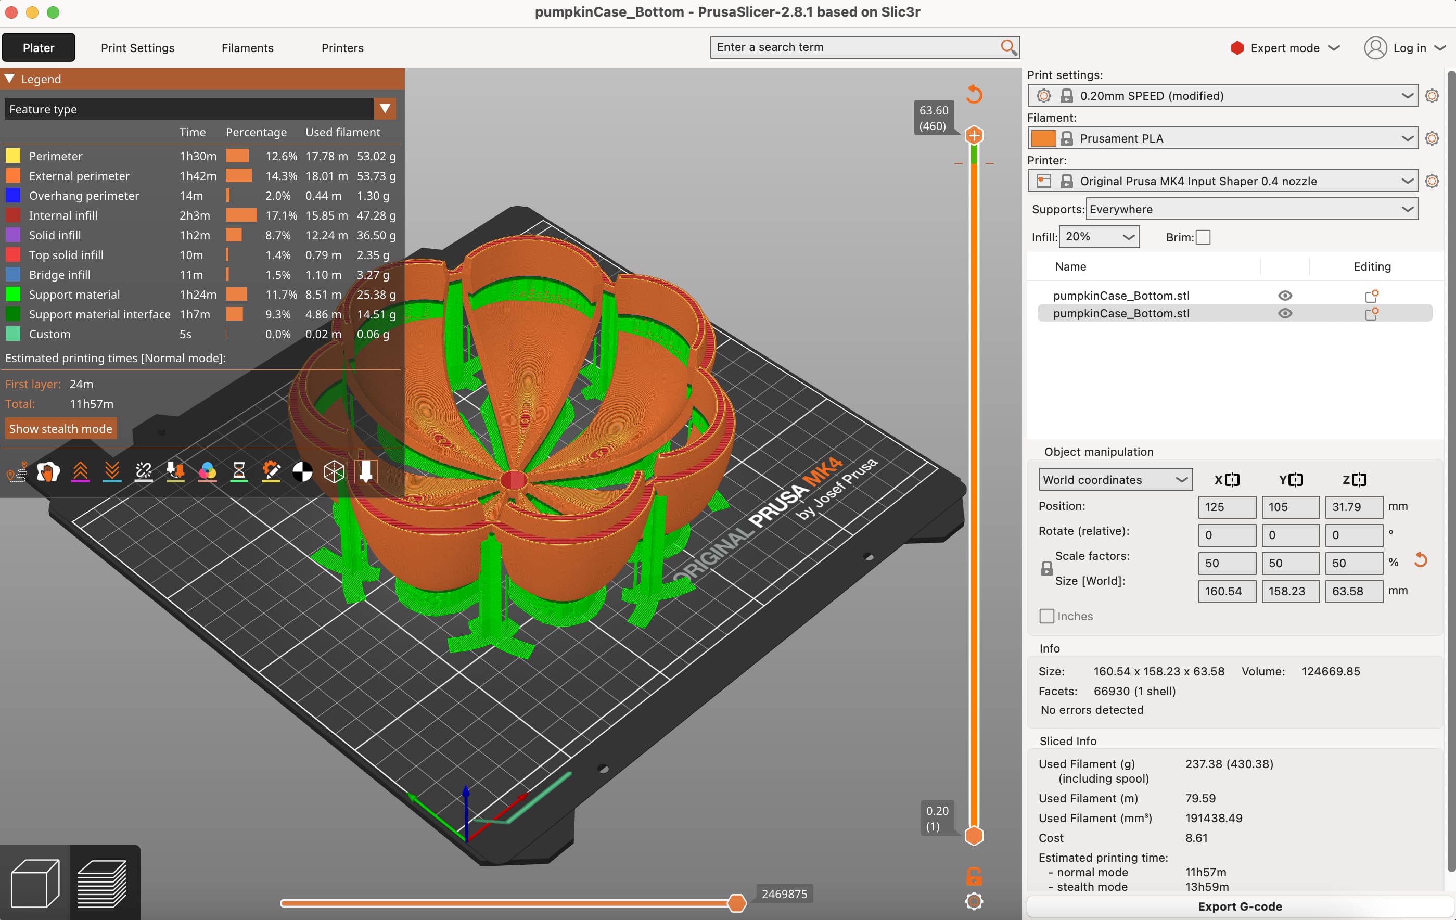1456x920 pixels.
Task: Open the World coordinates dropdown
Action: point(1116,479)
